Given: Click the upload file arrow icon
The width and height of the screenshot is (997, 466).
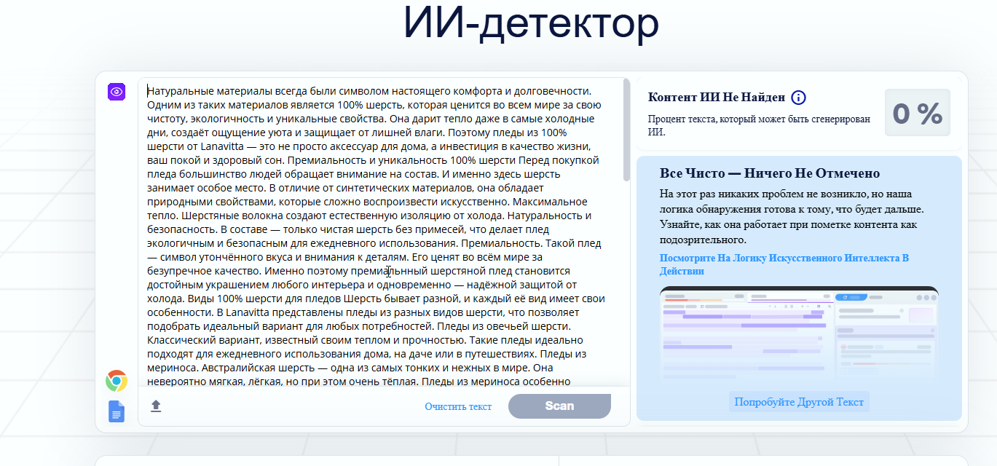Looking at the screenshot, I should [156, 406].
